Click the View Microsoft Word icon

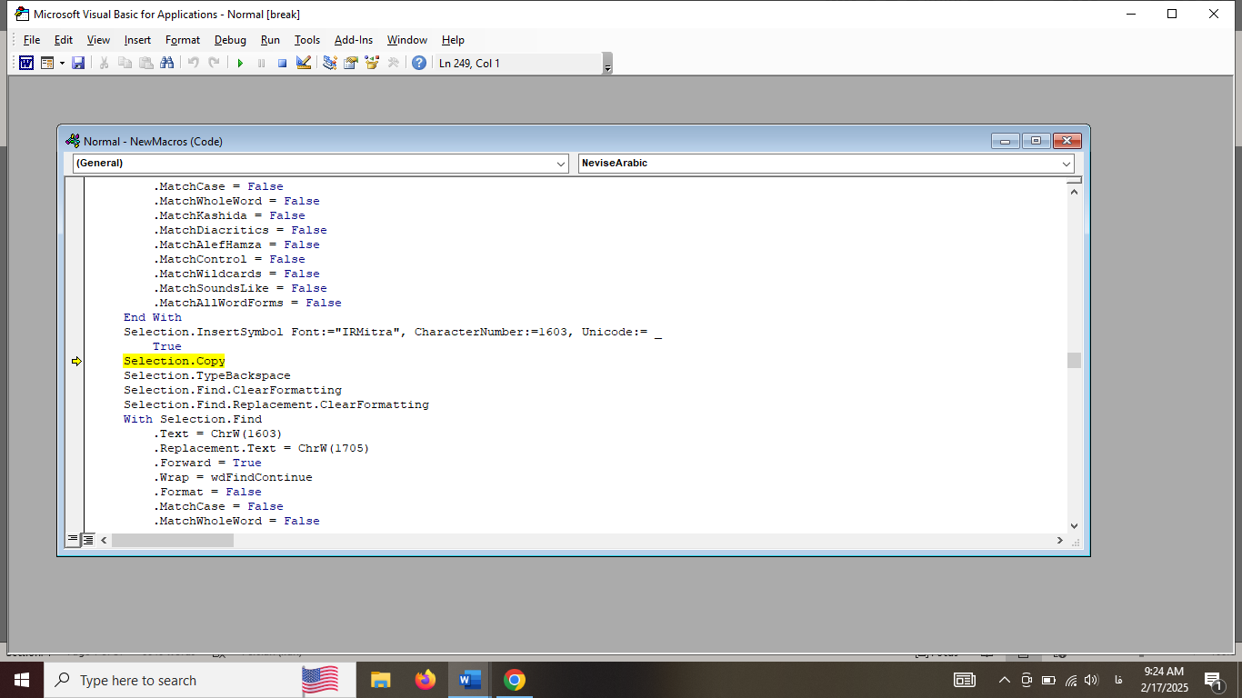click(x=26, y=63)
